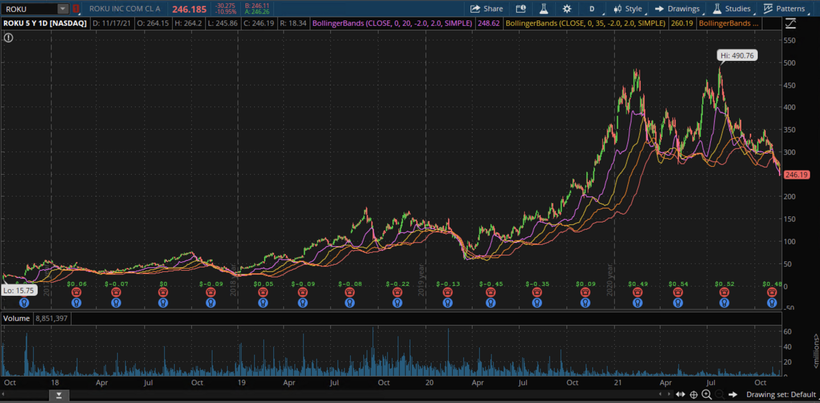This screenshot has width=820, height=403.
Task: Expand the truncated orange BollingerBands label
Action: (x=728, y=23)
